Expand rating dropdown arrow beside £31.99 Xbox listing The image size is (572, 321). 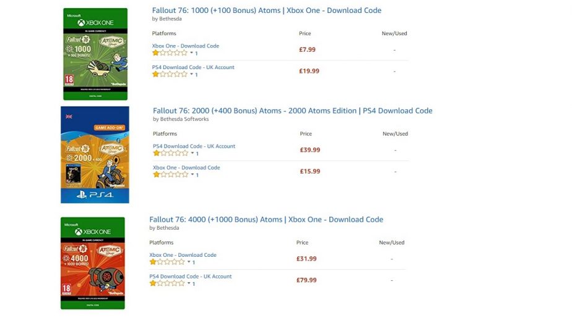tap(189, 262)
